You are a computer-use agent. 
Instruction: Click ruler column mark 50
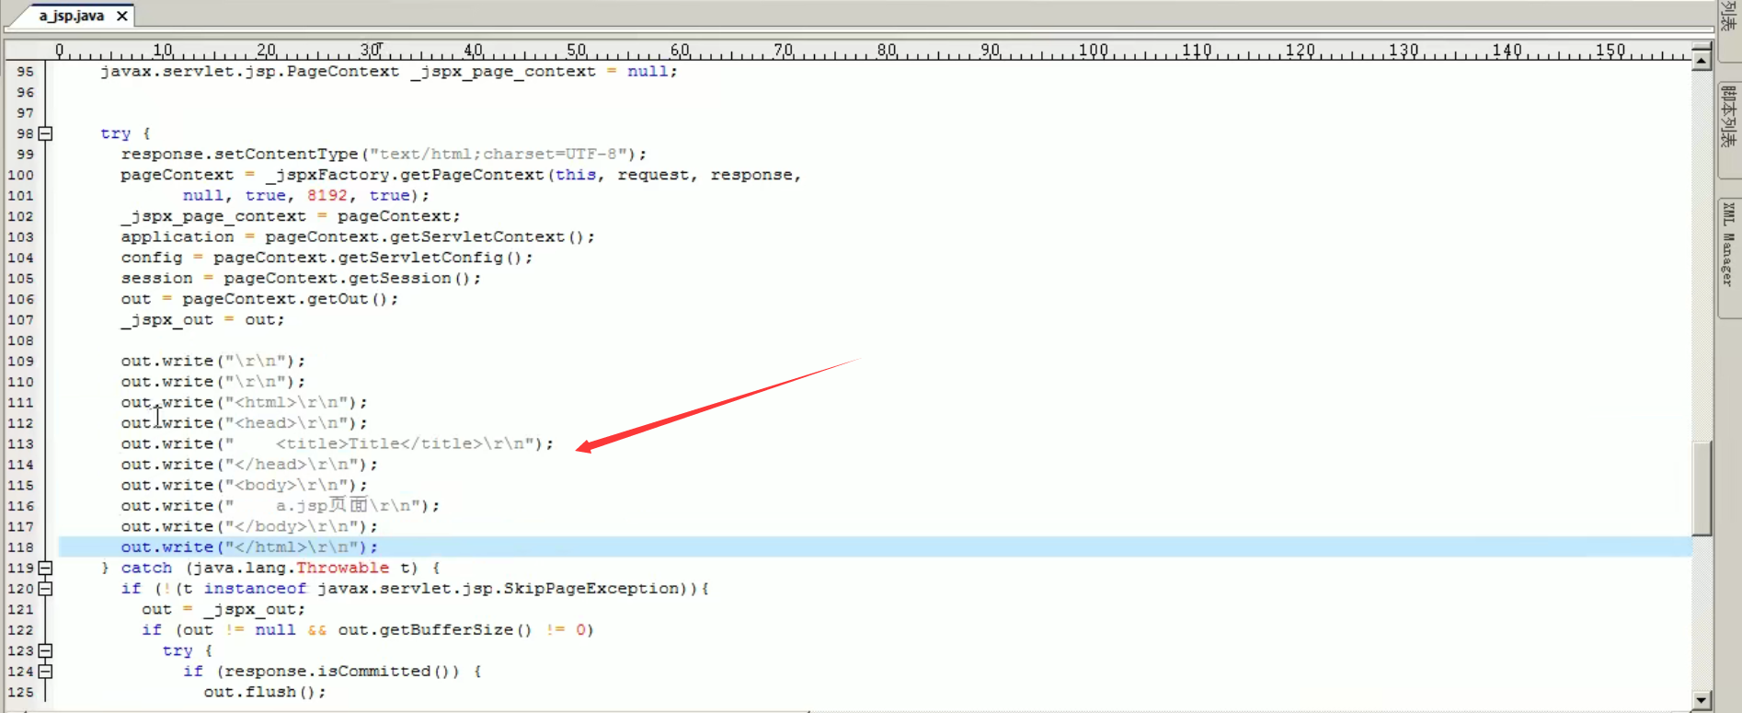click(x=576, y=51)
